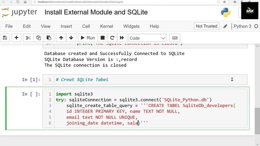Screen dimensions: 260x146
Task: Click the pencil edit icon near Not Trusted
Action: coord(225,26)
